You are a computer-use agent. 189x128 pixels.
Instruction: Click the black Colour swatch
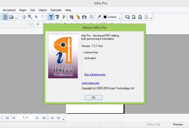[x=105, y=17]
